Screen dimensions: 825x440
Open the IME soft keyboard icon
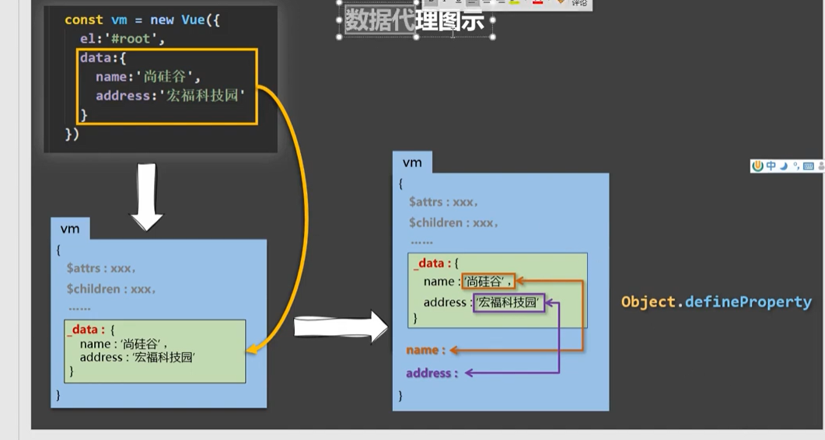809,166
